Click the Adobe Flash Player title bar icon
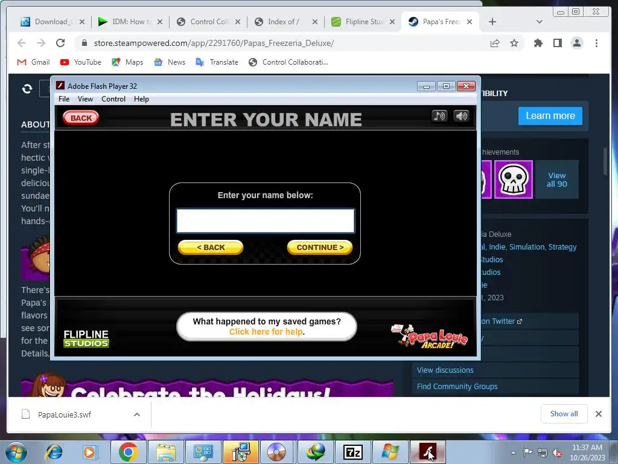This screenshot has width=618, height=464. (x=60, y=86)
